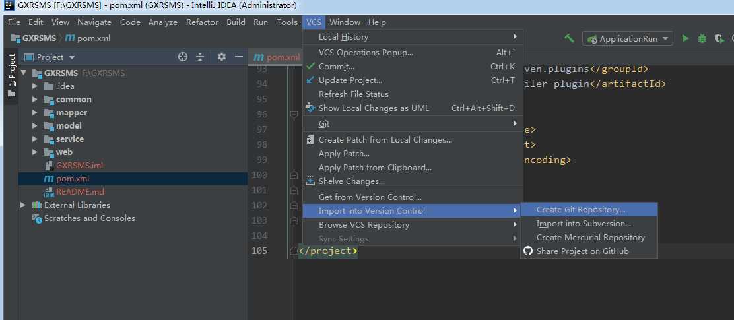Open the Window menu
The height and width of the screenshot is (320, 734).
345,22
